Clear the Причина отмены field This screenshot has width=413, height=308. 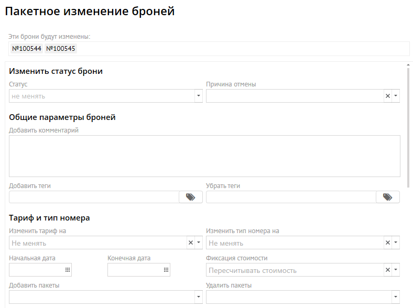coord(388,96)
